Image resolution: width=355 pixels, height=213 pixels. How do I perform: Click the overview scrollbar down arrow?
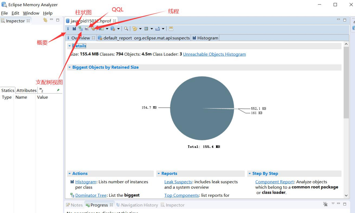pyautogui.click(x=346, y=196)
